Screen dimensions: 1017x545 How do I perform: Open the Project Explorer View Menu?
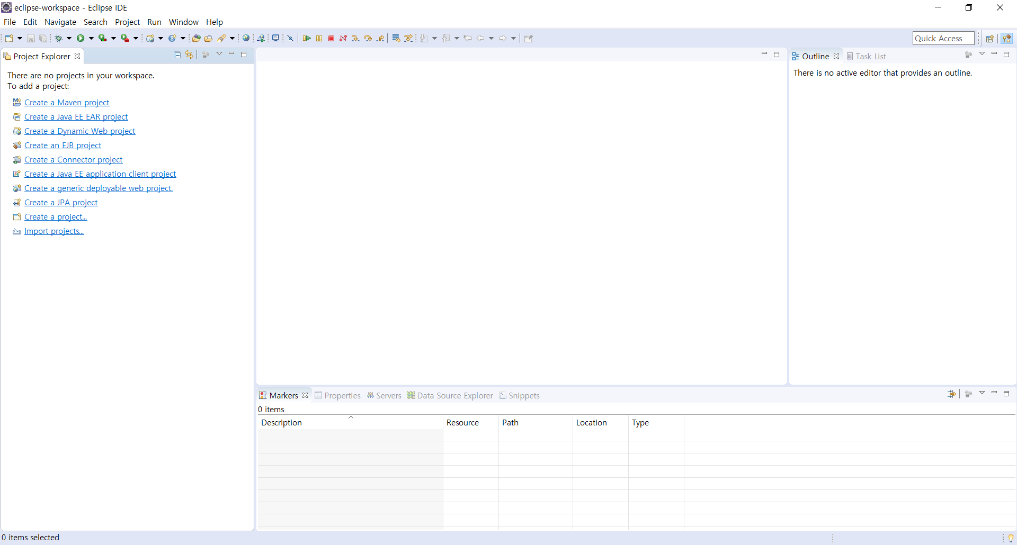pyautogui.click(x=219, y=54)
